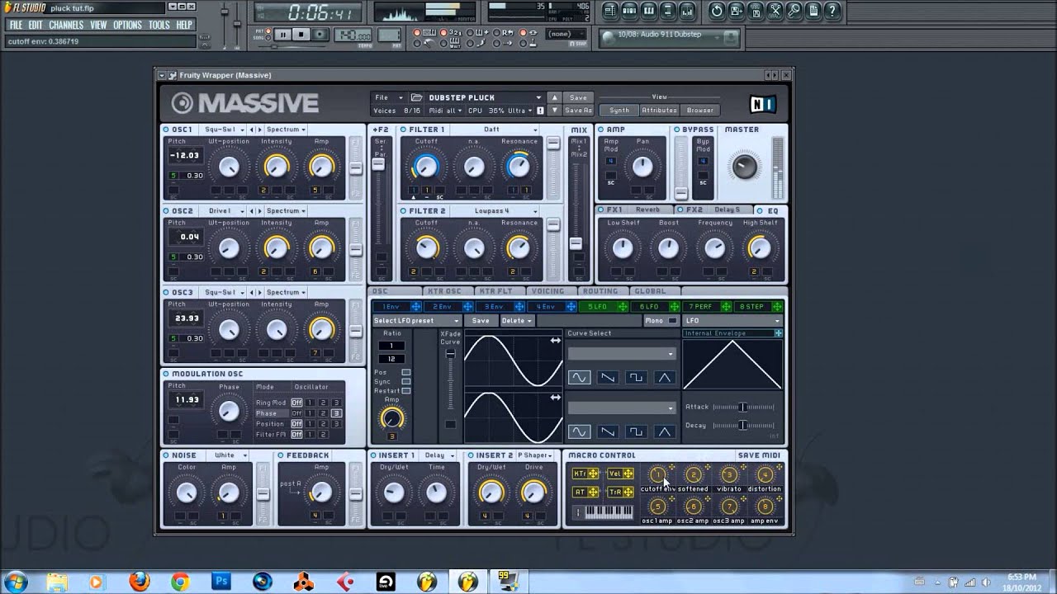Viewport: 1057px width, 594px height.
Task: Open the FL Studio help question mark icon
Action: [x=832, y=11]
